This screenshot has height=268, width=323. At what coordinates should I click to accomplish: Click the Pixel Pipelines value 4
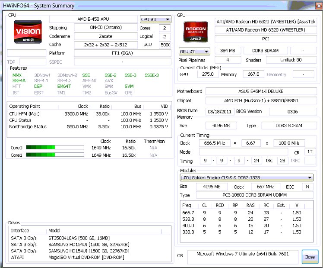[x=228, y=60]
